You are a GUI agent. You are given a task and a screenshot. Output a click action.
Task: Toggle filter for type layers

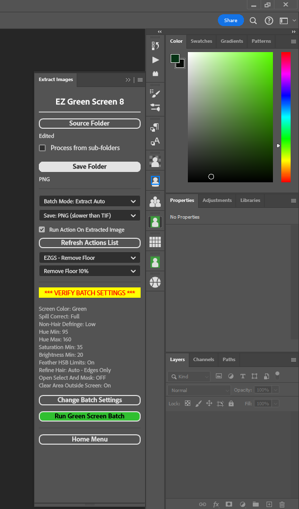pyautogui.click(x=243, y=376)
